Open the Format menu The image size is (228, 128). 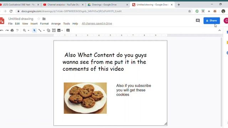pyautogui.click(x=44, y=23)
